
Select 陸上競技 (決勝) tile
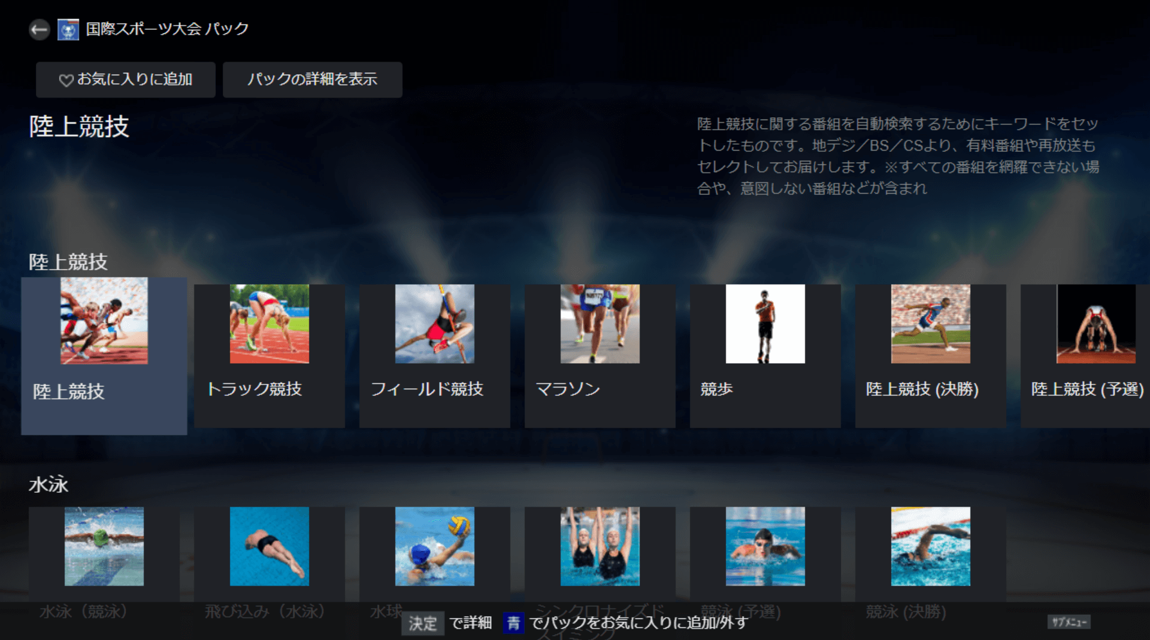point(931,355)
